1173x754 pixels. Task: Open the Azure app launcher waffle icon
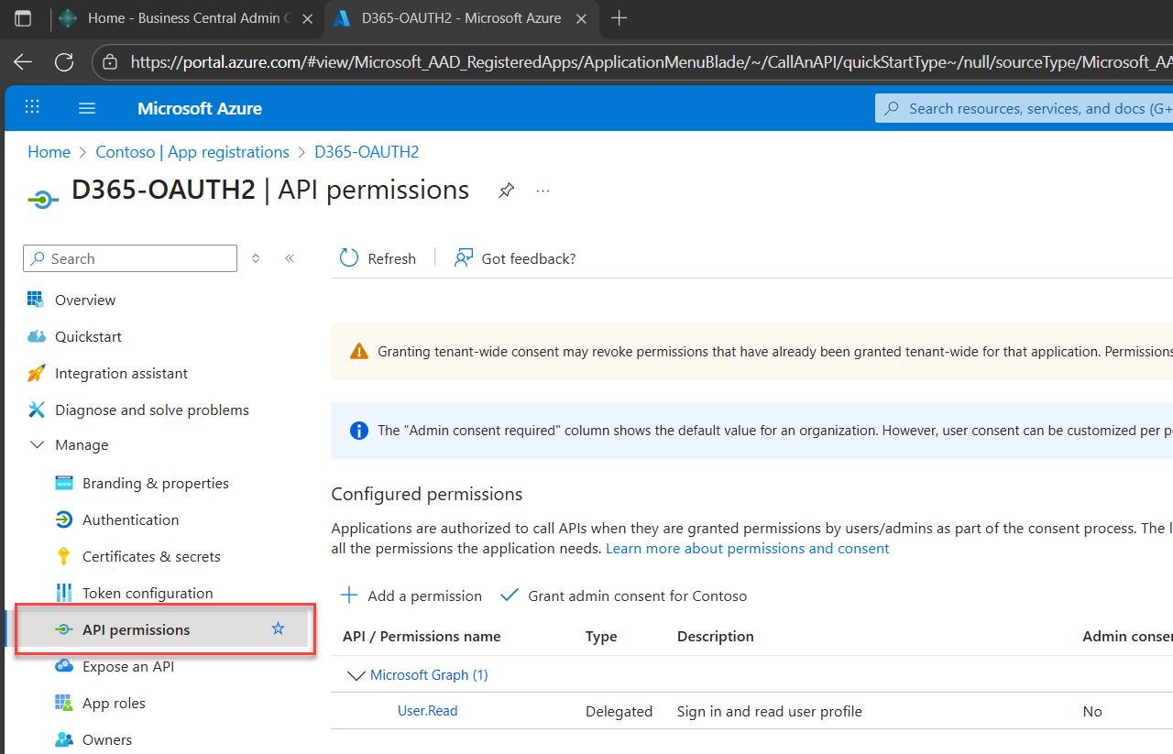(x=32, y=107)
